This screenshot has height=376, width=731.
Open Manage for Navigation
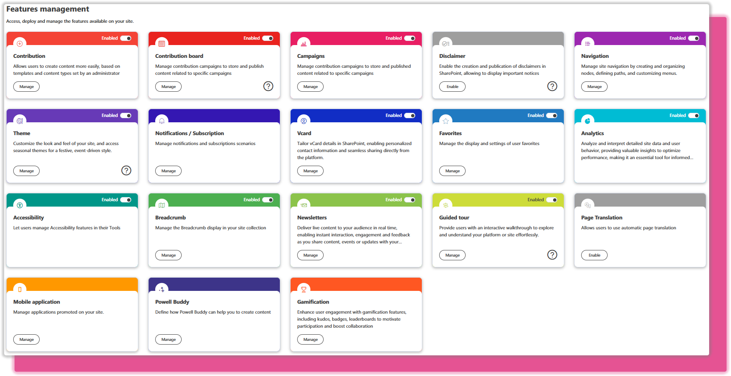point(594,86)
